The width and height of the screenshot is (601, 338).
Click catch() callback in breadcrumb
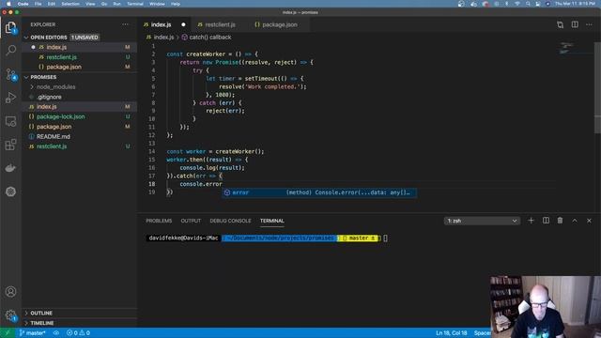pyautogui.click(x=210, y=38)
